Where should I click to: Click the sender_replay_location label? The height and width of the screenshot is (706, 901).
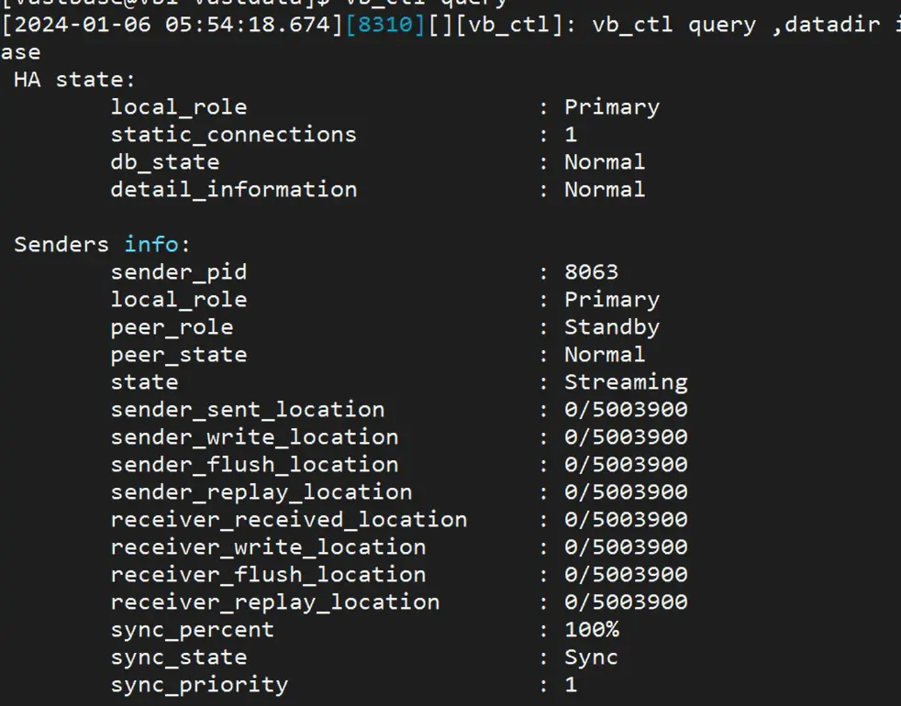pos(261,492)
